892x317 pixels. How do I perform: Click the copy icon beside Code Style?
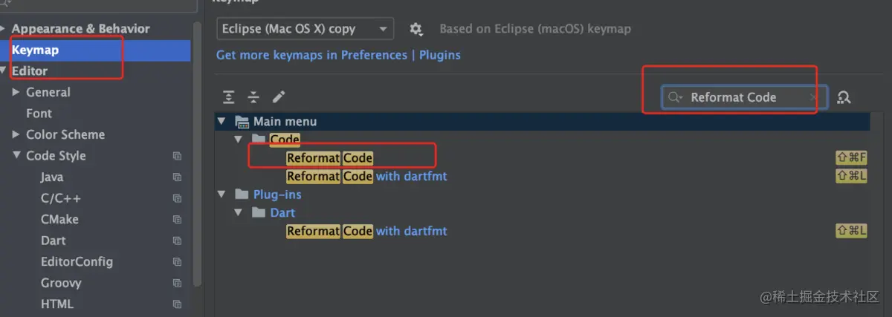tap(177, 156)
